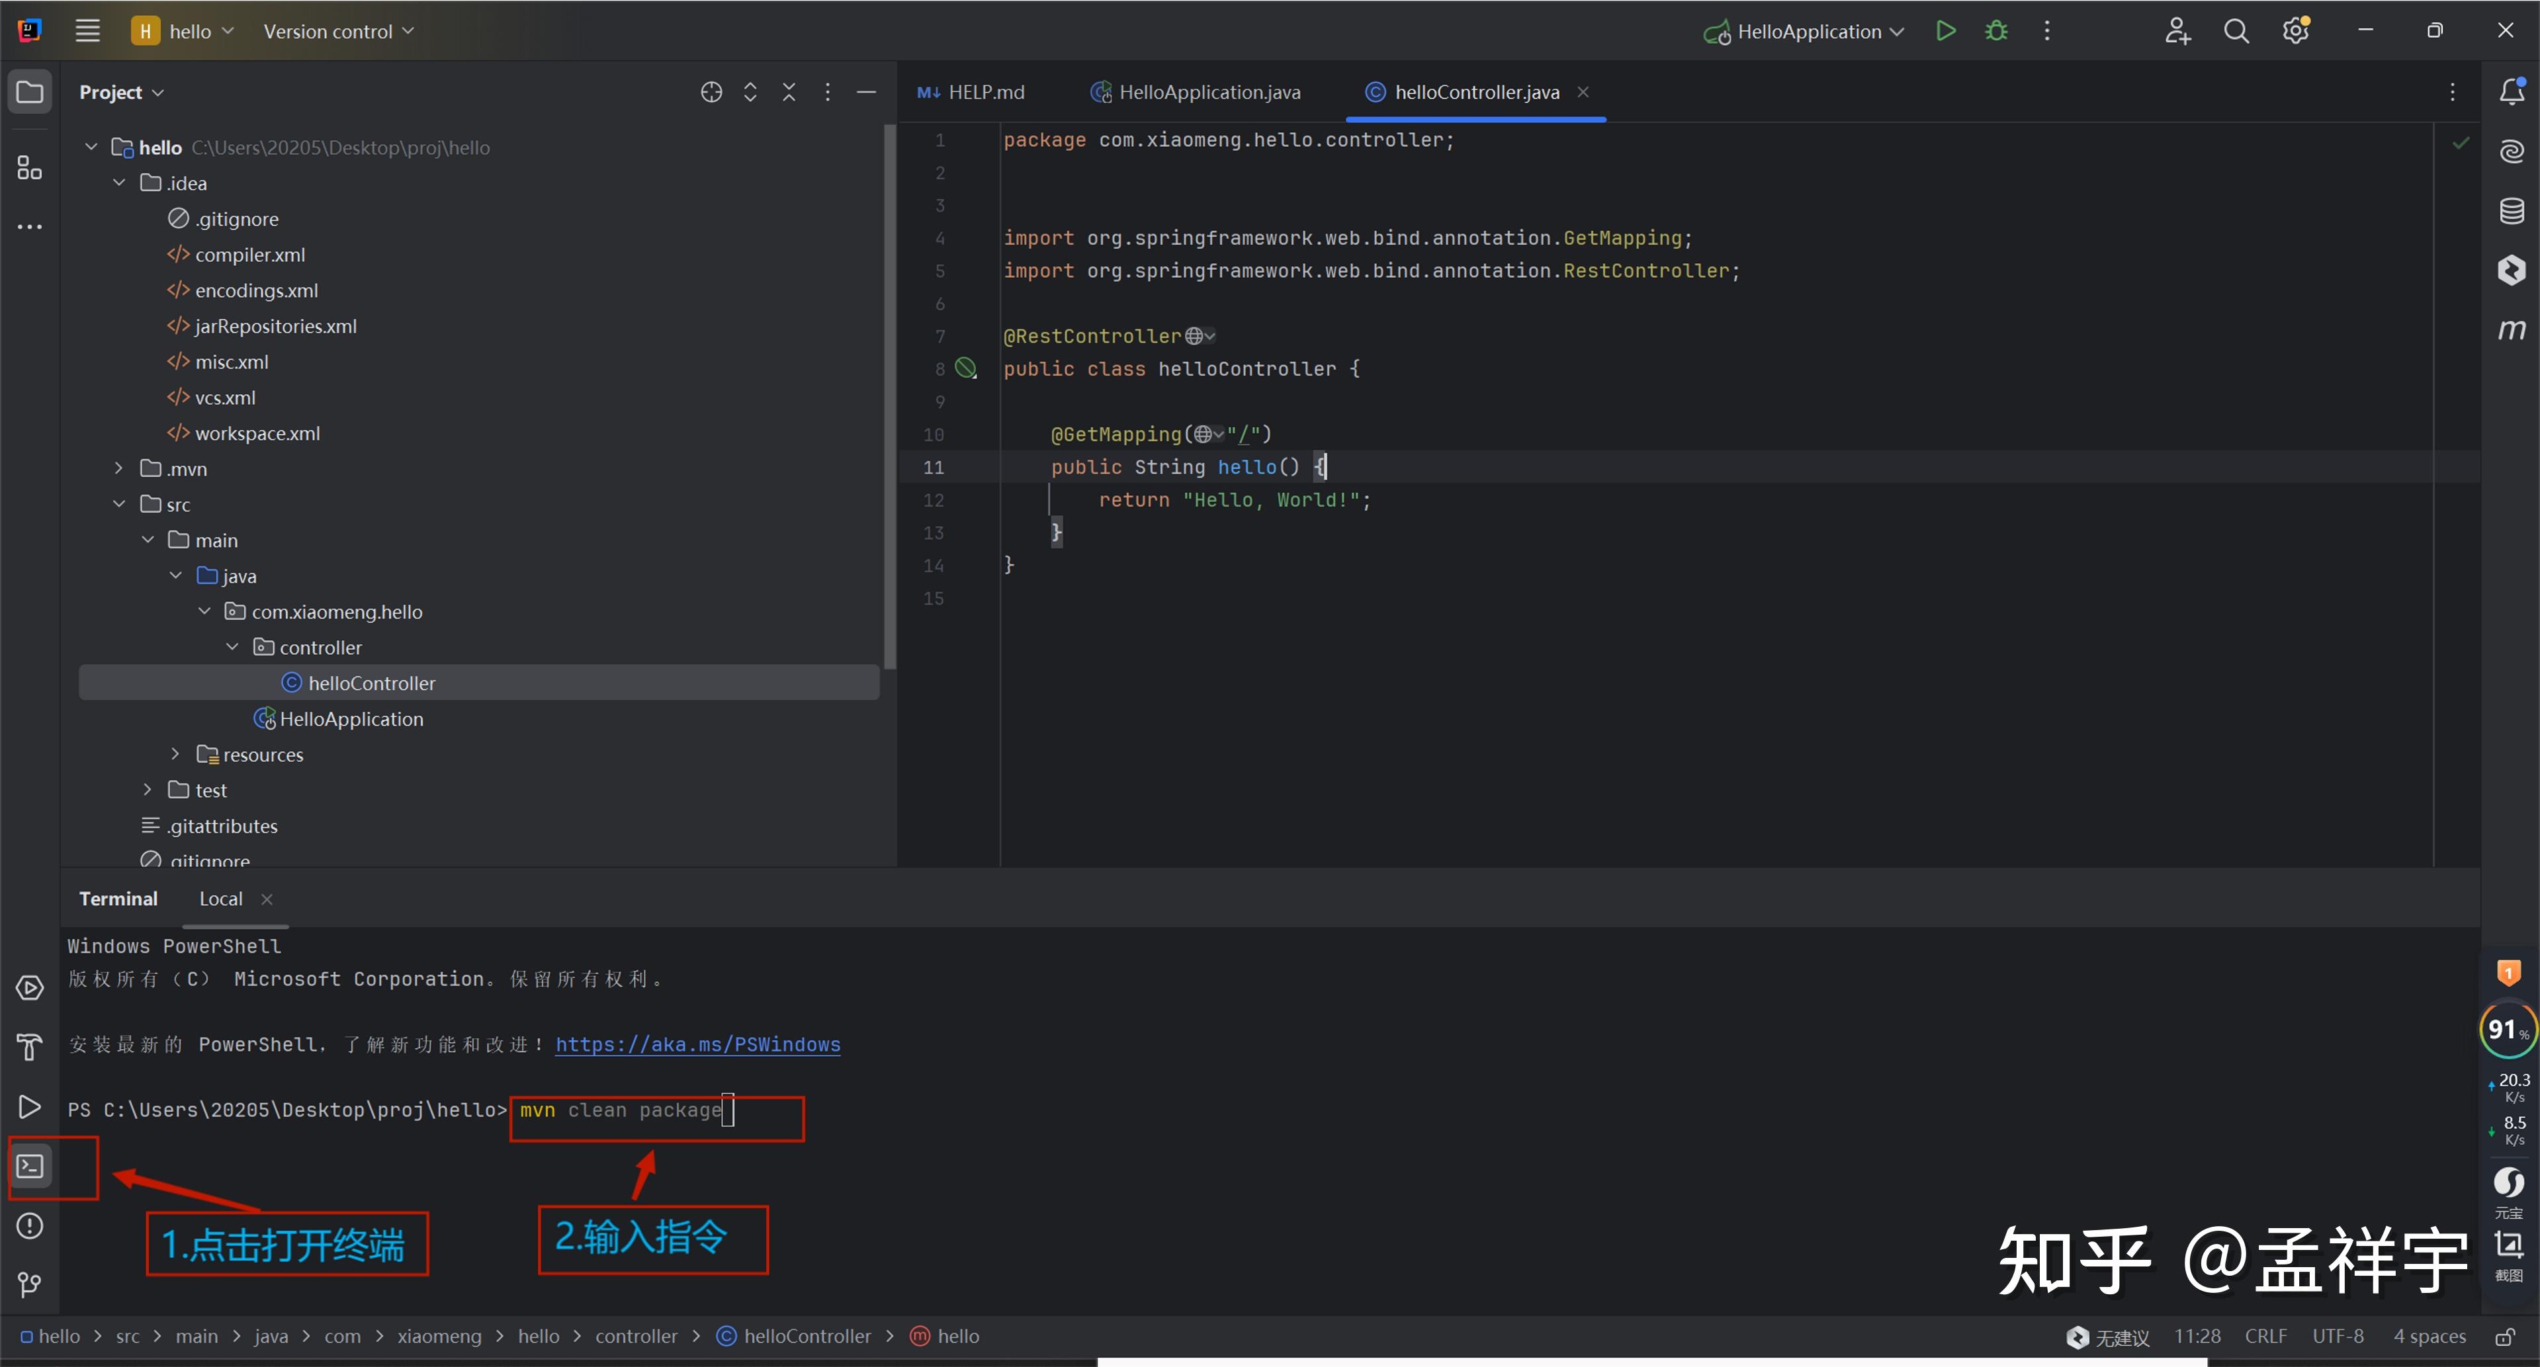Open the Git tool window icon
2540x1367 pixels.
tap(30, 1284)
